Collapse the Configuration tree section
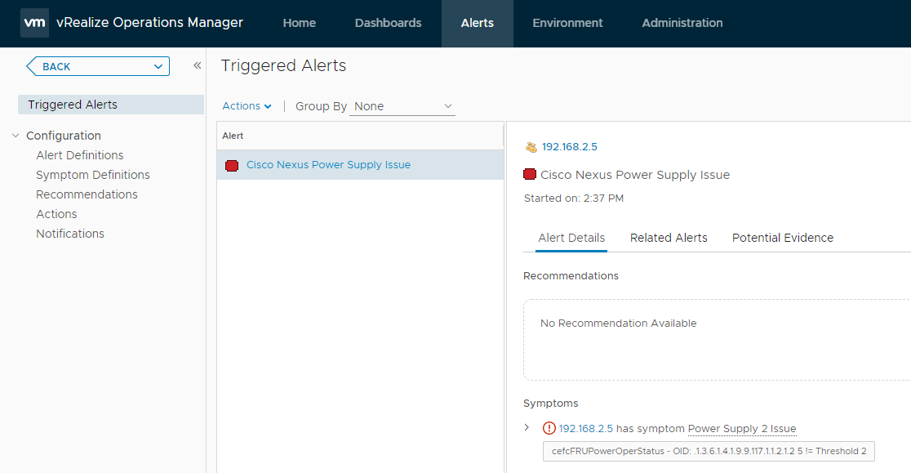 (x=16, y=136)
